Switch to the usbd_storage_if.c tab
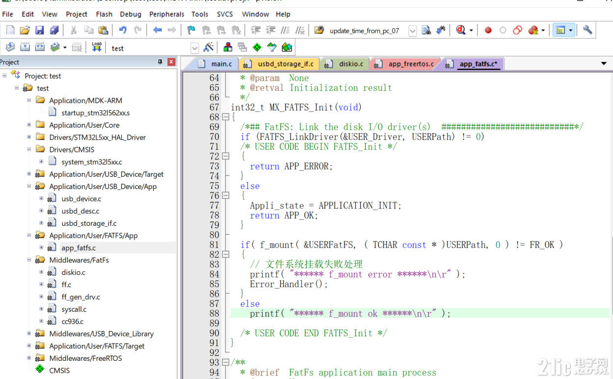Image resolution: width=613 pixels, height=379 pixels. point(280,64)
